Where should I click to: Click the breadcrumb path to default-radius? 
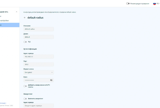pos(50,12)
